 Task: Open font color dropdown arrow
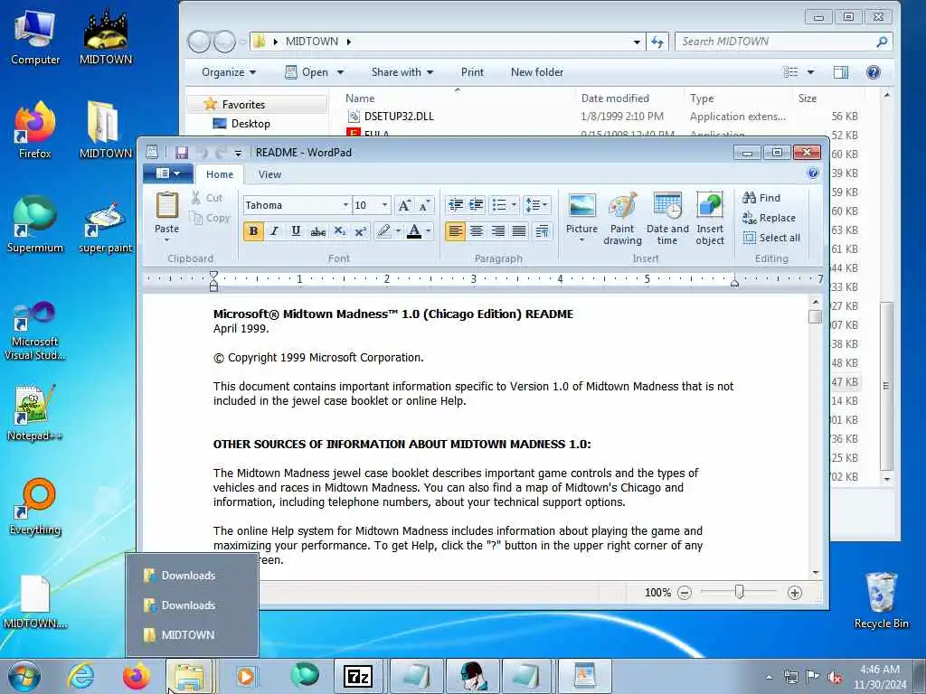pyautogui.click(x=429, y=230)
